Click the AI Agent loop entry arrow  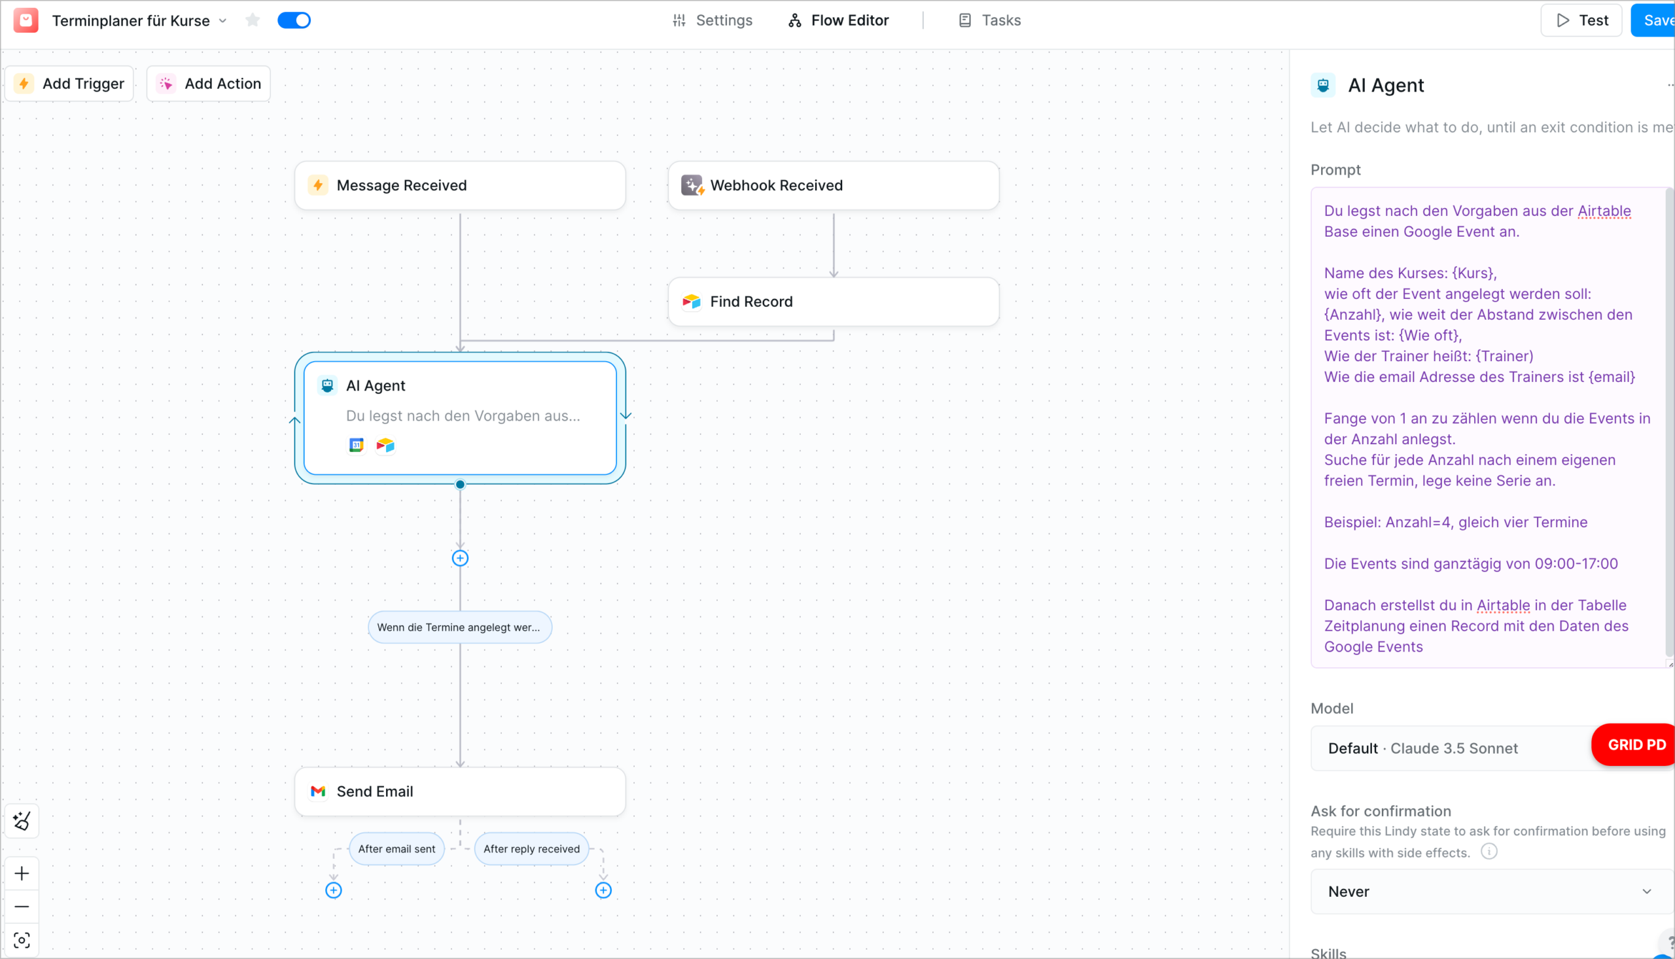pos(295,420)
